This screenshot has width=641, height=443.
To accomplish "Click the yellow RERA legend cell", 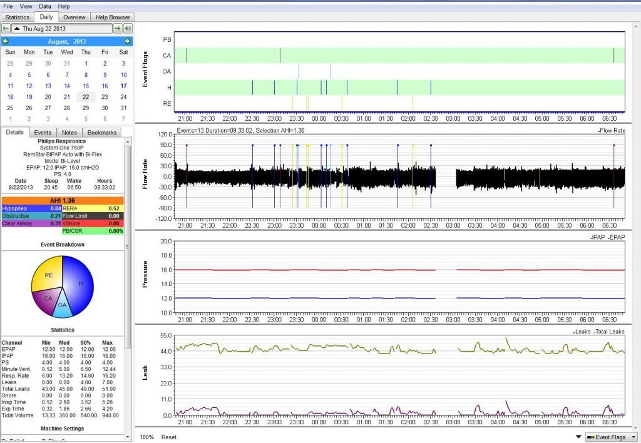I will point(93,208).
